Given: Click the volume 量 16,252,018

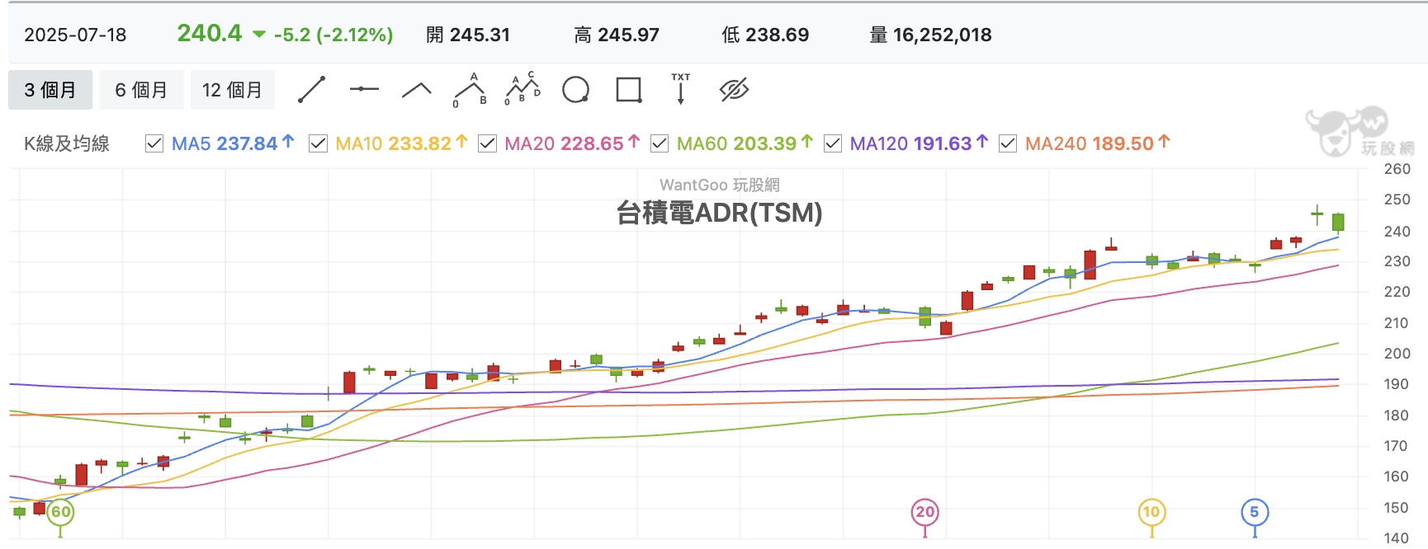Looking at the screenshot, I should (931, 35).
